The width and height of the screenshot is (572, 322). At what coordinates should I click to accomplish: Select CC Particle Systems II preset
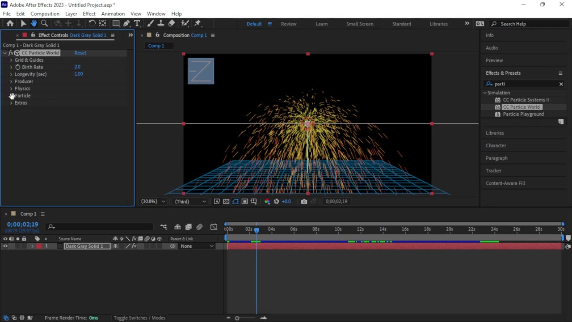[x=526, y=100]
